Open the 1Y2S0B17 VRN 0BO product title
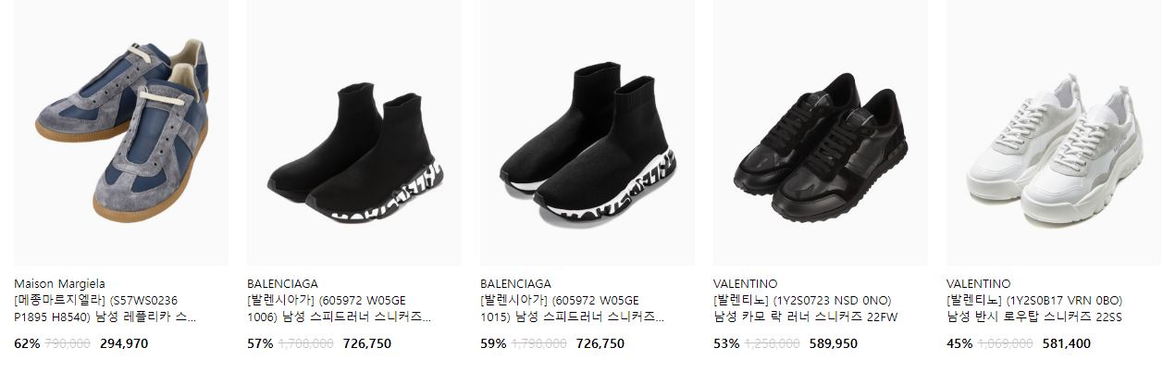This screenshot has height=373, width=1163. click(1035, 308)
